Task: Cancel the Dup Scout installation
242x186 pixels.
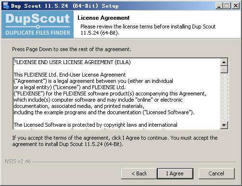Action: tap(217, 173)
